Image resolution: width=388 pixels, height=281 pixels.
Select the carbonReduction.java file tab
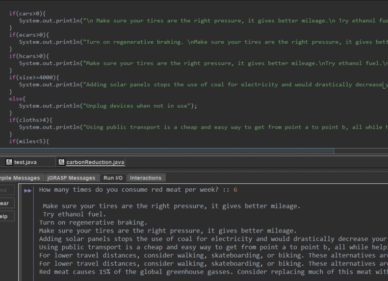(91, 162)
